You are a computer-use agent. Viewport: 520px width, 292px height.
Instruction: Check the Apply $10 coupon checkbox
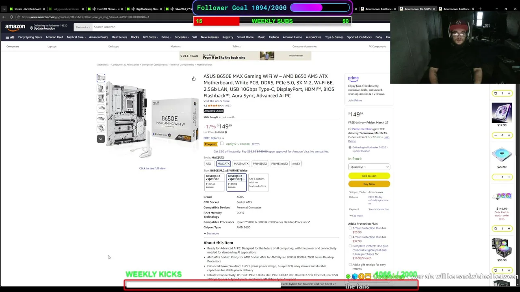(x=222, y=144)
